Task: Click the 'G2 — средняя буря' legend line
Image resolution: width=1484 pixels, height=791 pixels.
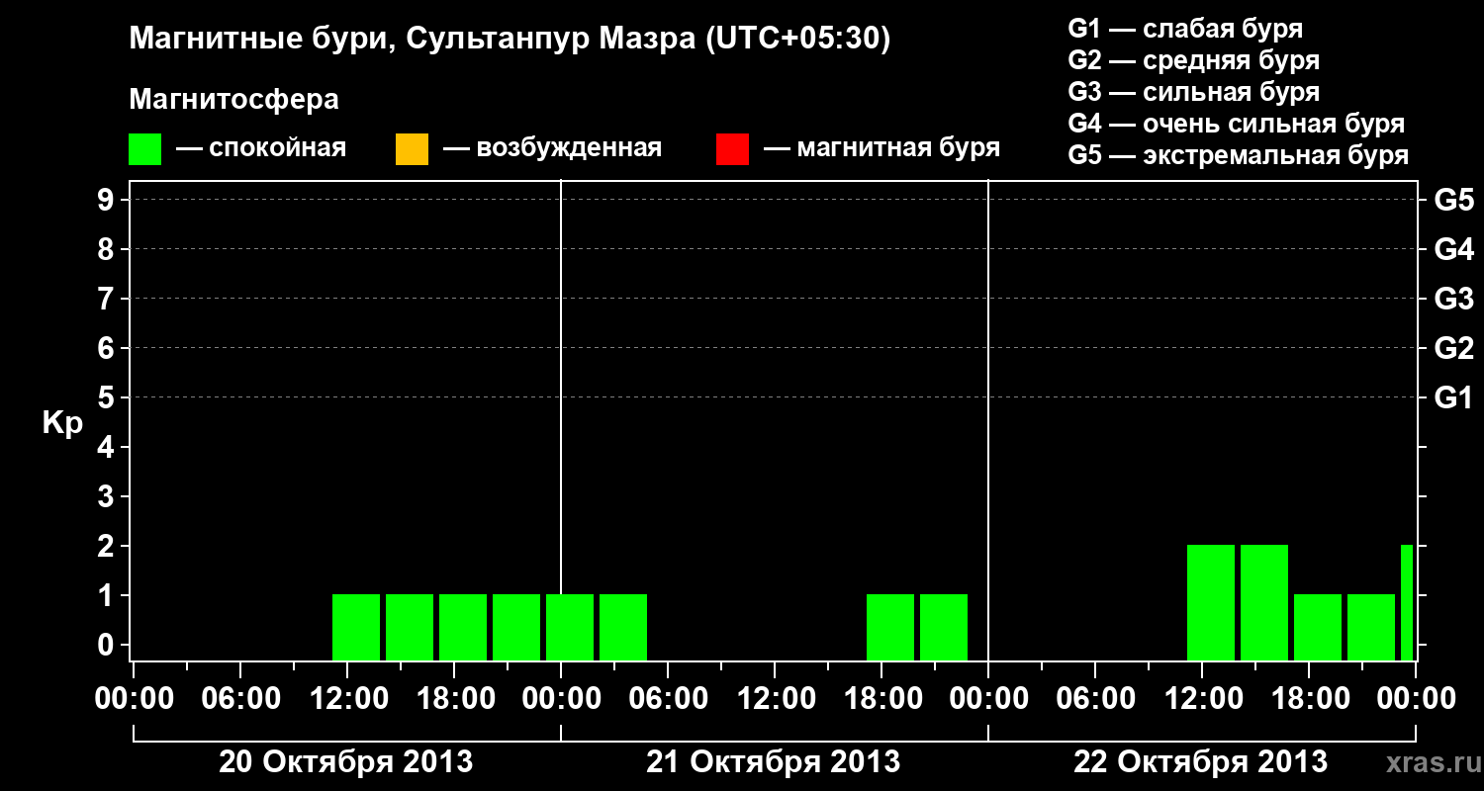Action: point(1194,60)
